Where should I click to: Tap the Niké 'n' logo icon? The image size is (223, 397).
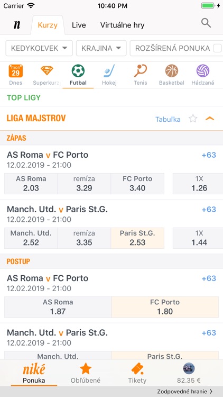click(17, 25)
